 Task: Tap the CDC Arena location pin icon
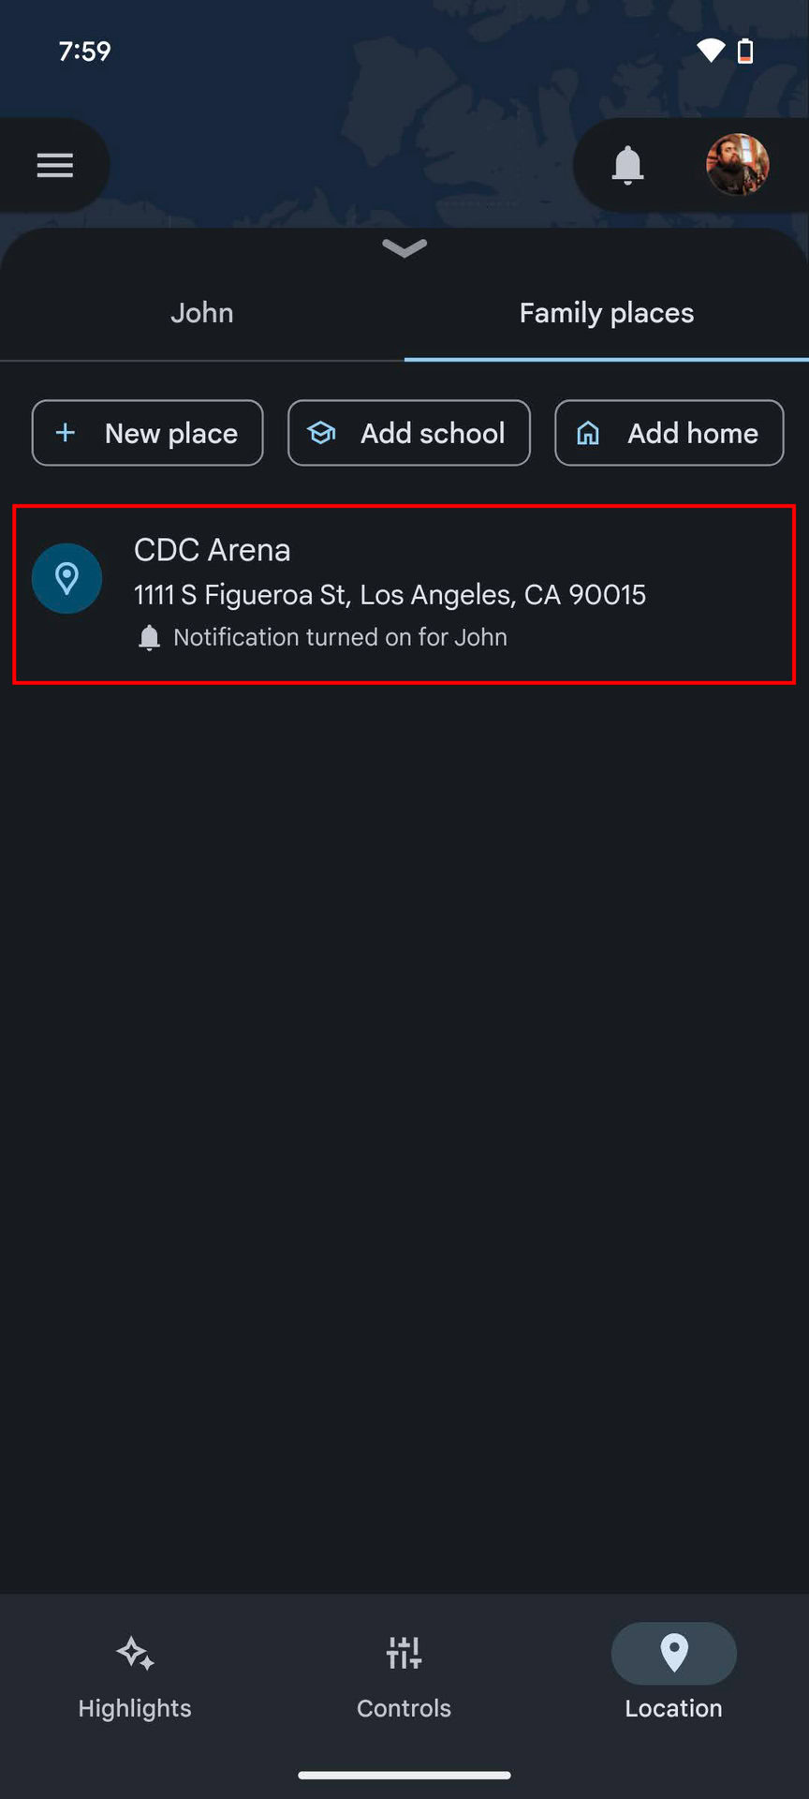click(66, 578)
